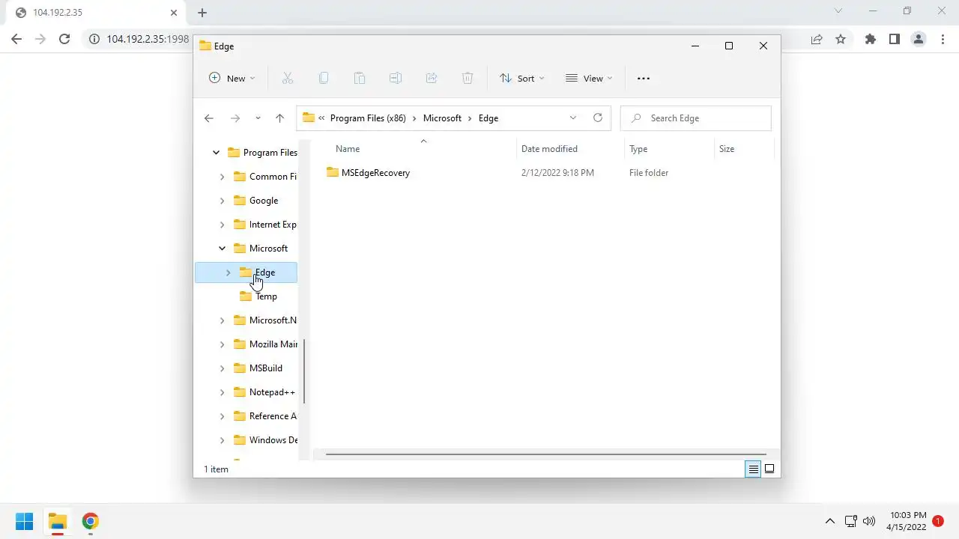Open Windows Start menu

pyautogui.click(x=25, y=521)
